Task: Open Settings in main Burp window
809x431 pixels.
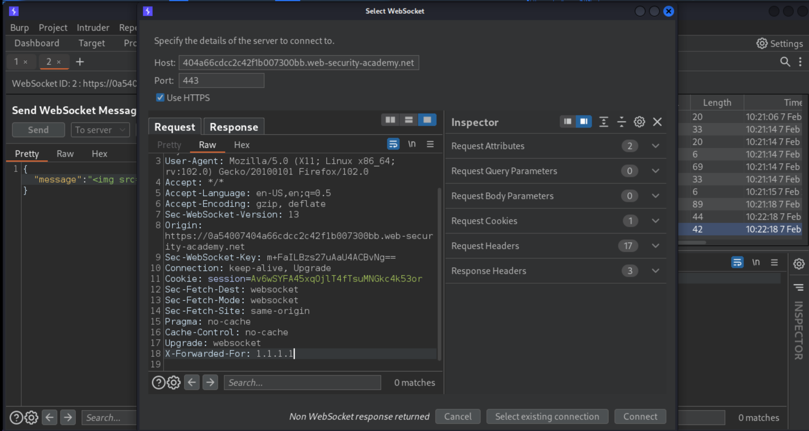Action: [780, 43]
